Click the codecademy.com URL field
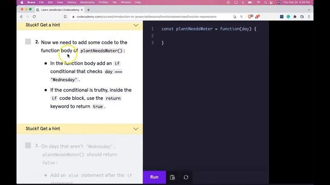The height and width of the screenshot is (185, 330). (x=146, y=16)
